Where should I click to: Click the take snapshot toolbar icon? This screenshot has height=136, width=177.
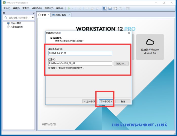click(x=87, y=8)
